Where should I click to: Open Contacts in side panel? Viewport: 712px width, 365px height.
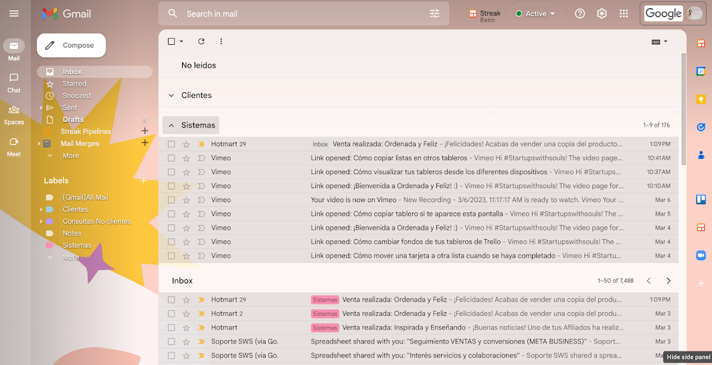[701, 155]
